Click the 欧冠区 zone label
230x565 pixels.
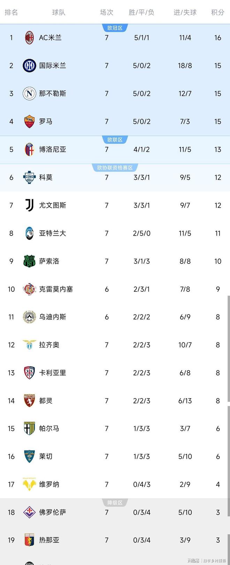[x=115, y=28]
